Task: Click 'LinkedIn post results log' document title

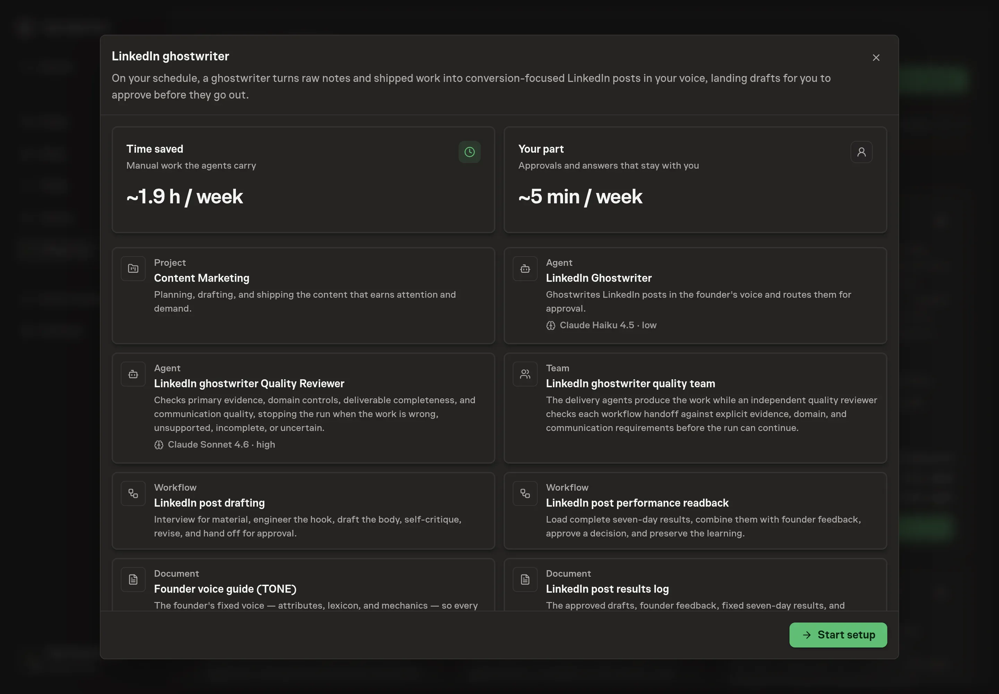Action: [607, 589]
